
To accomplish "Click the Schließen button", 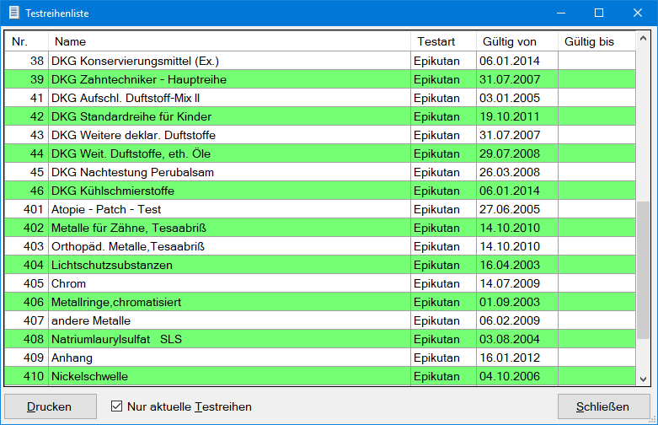I will [603, 406].
